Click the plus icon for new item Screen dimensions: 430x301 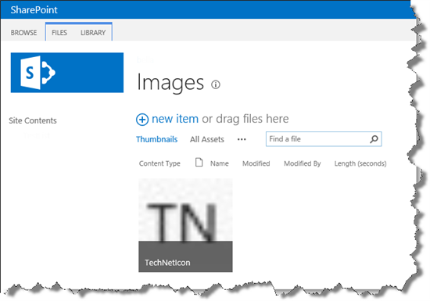coord(142,120)
